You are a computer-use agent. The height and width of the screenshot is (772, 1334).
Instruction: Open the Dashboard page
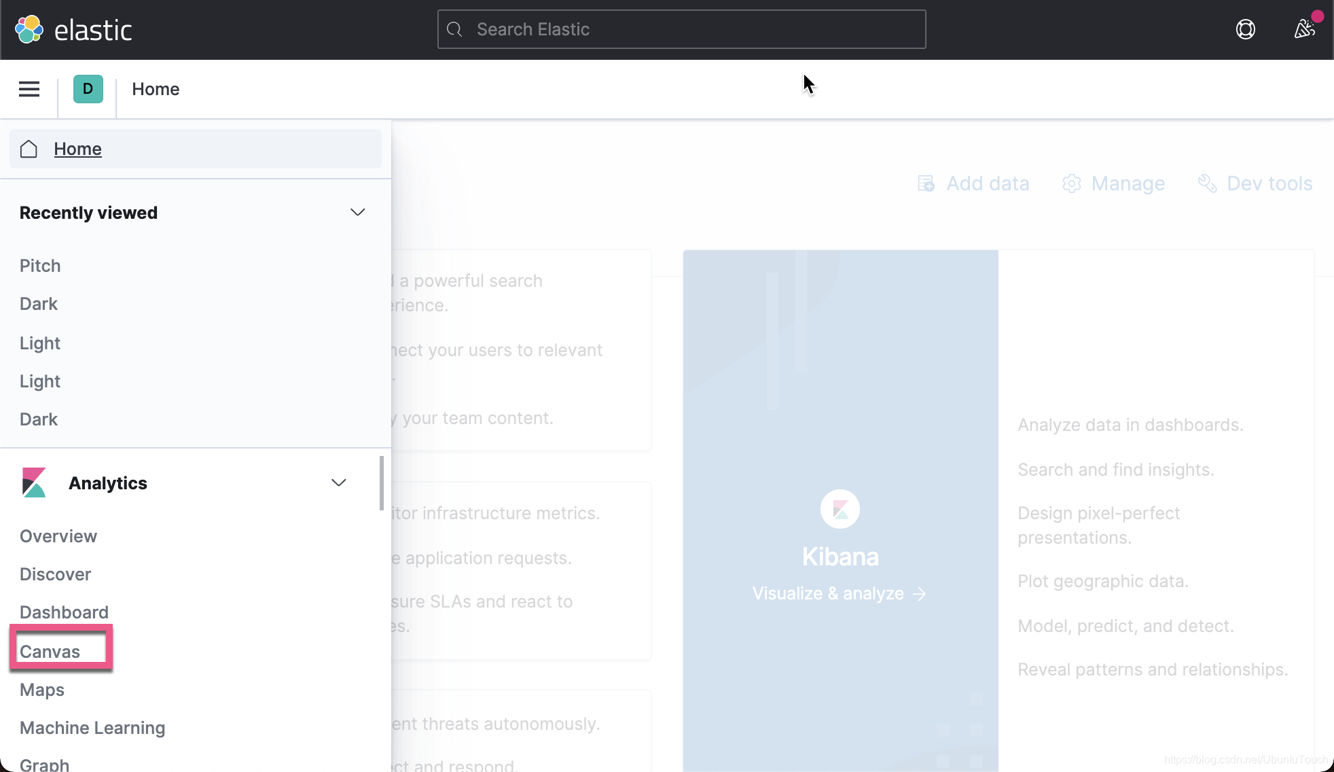tap(64, 612)
